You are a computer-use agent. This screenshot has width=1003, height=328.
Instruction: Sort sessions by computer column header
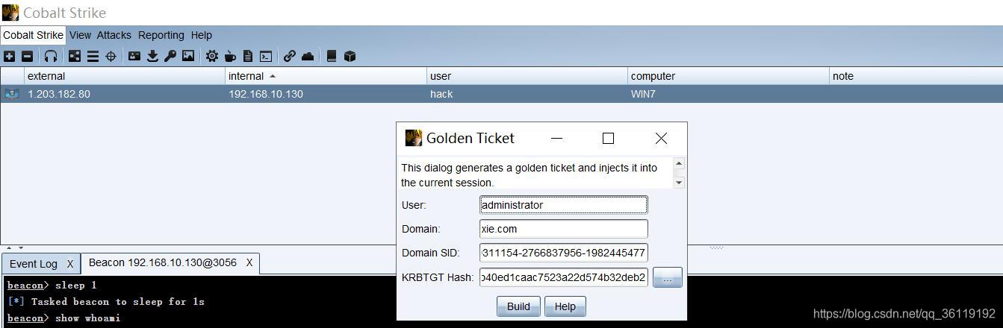[728, 76]
